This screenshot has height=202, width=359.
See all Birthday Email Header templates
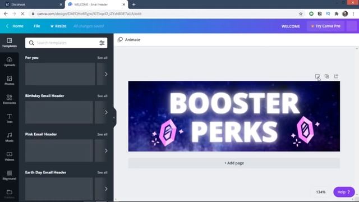[102, 96]
